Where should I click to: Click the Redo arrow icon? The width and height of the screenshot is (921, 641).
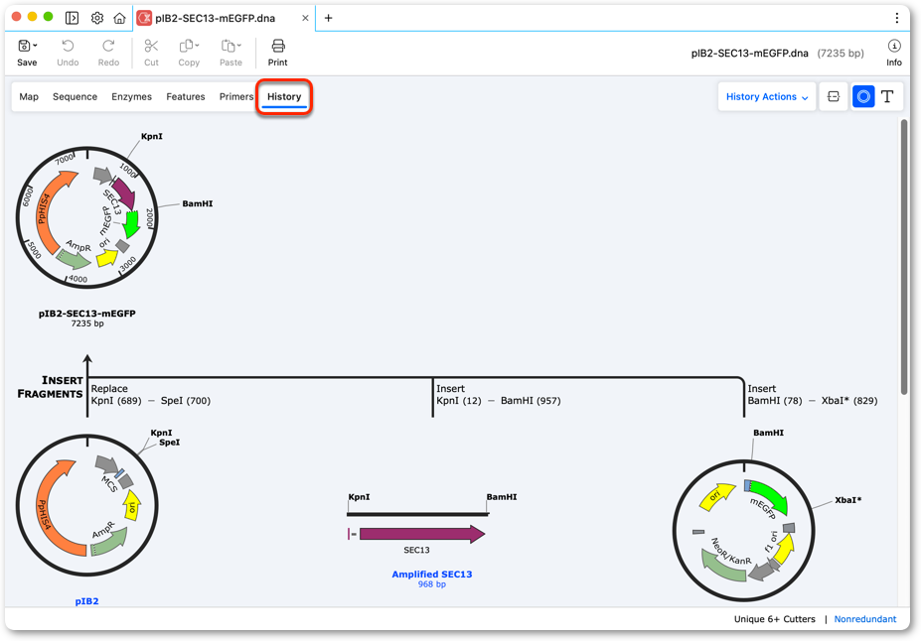click(x=108, y=47)
